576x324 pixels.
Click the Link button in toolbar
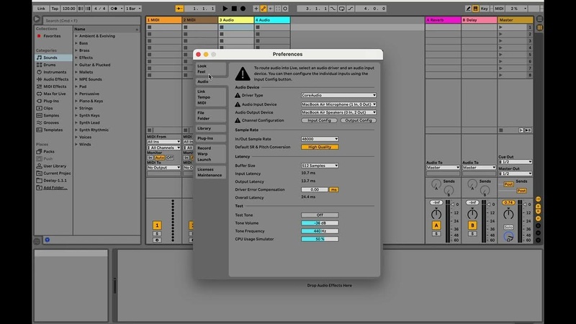coord(41,9)
